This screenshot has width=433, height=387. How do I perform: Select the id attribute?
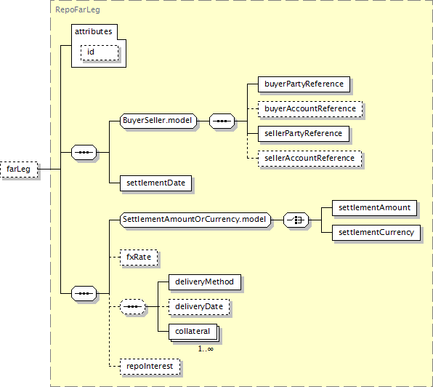100,53
